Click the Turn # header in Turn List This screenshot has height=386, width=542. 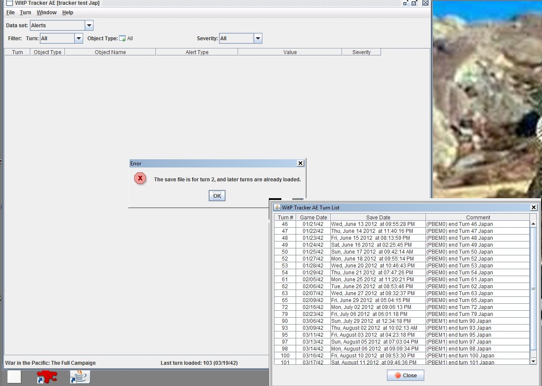(285, 217)
